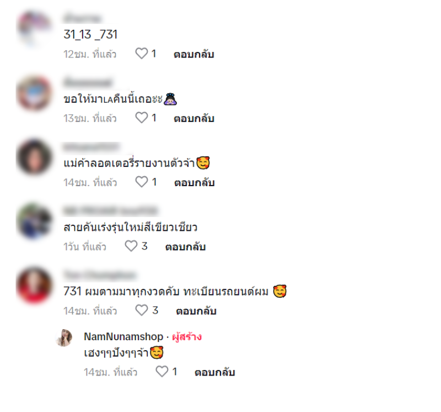Image resolution: width=441 pixels, height=412 pixels.
Task: View profile picture beside LA comment
Action: pos(34,93)
